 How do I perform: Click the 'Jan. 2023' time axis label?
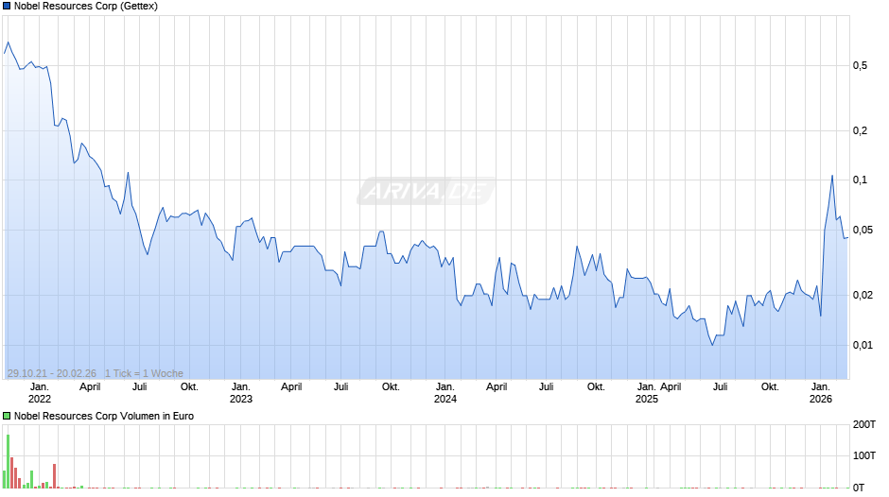[241, 393]
